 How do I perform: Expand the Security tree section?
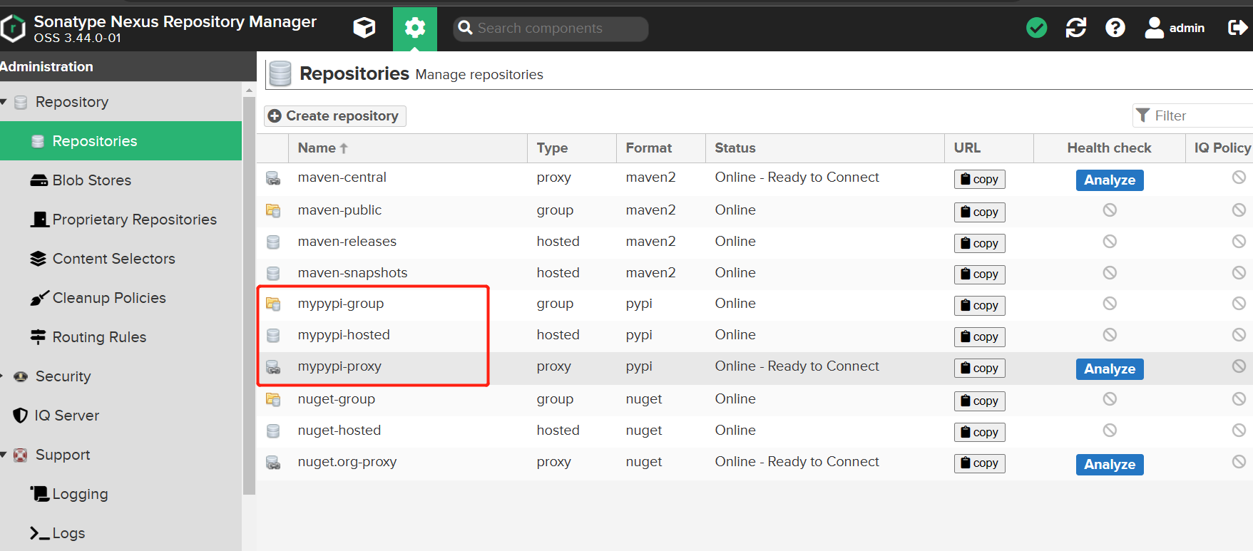tap(3, 376)
